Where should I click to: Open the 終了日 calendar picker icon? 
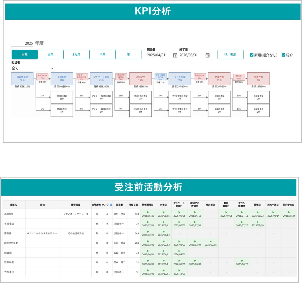pos(207,55)
